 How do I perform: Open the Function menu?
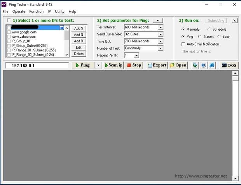(36, 12)
